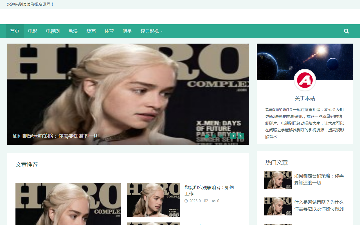Open the 体育 nav item
The width and height of the screenshot is (360, 225).
tap(109, 31)
